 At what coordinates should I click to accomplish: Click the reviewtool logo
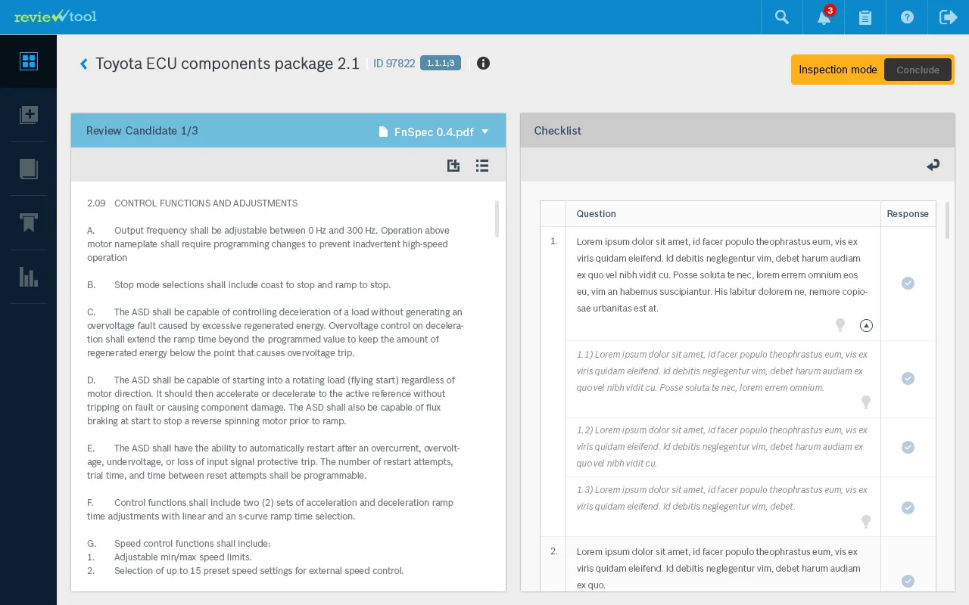tap(55, 16)
